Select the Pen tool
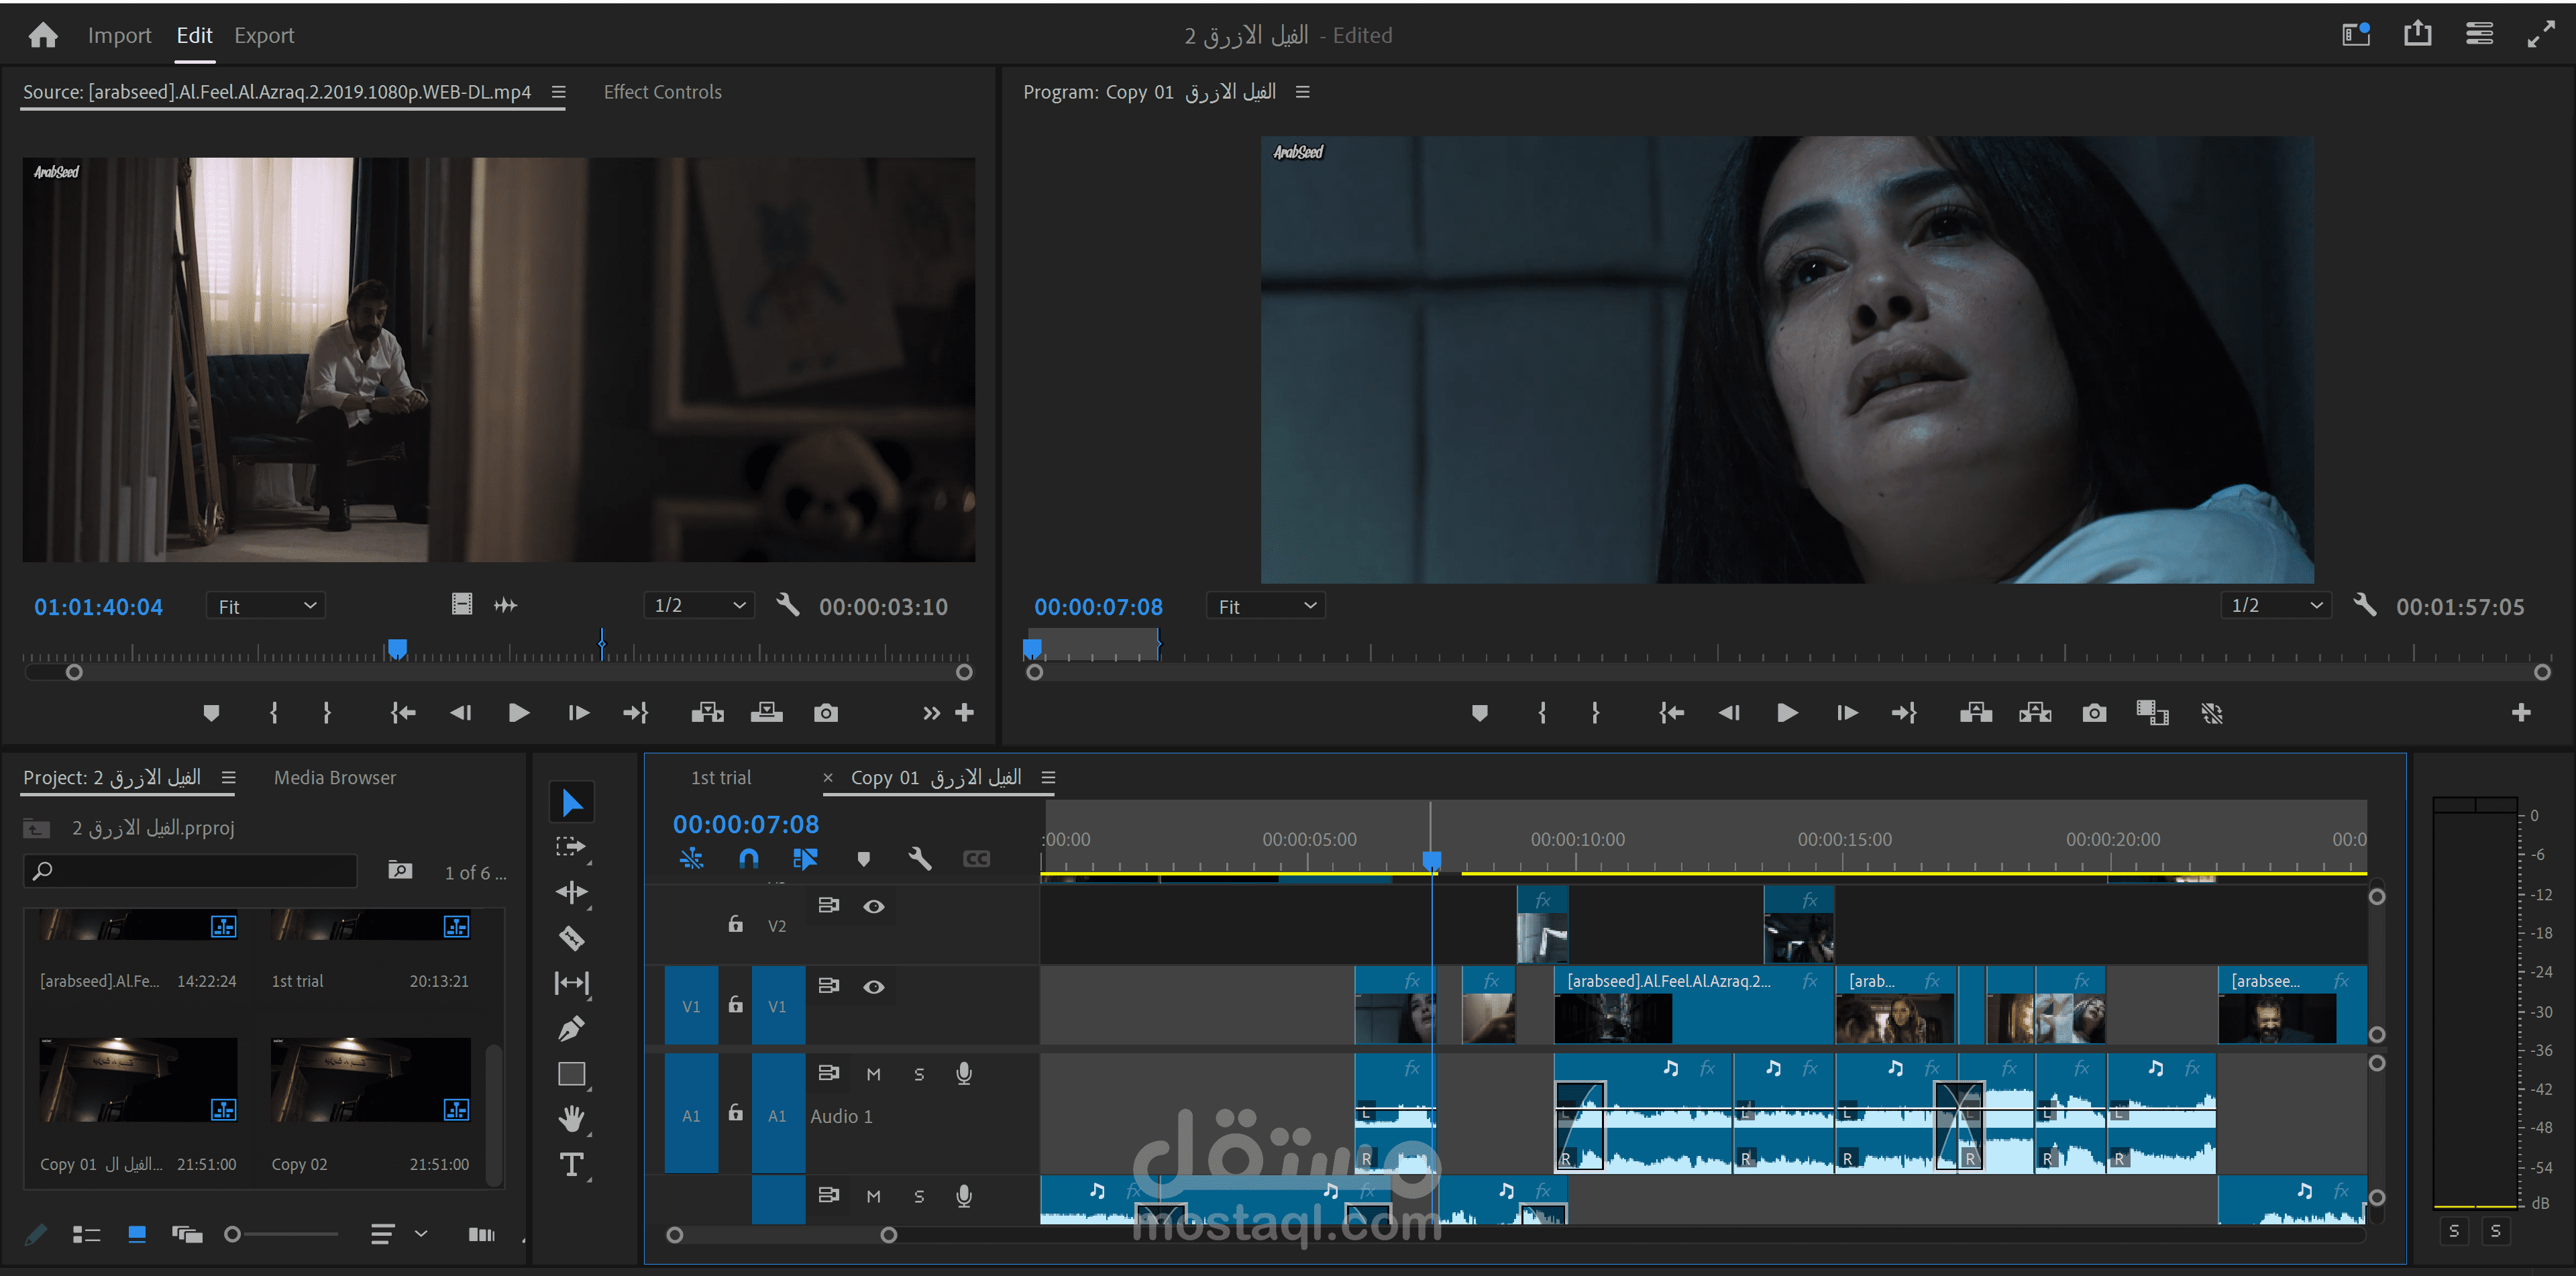Screen dimensions: 2576x1276 [x=571, y=1028]
